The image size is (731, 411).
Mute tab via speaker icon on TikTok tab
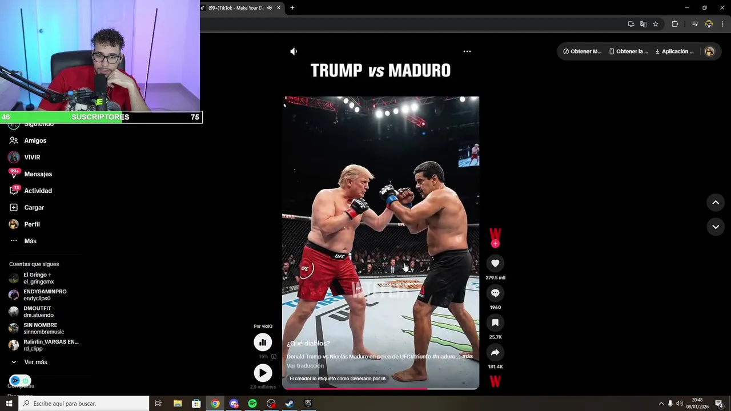[270, 8]
